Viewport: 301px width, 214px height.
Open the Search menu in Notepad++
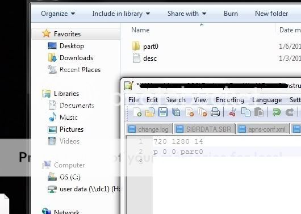coord(175,100)
